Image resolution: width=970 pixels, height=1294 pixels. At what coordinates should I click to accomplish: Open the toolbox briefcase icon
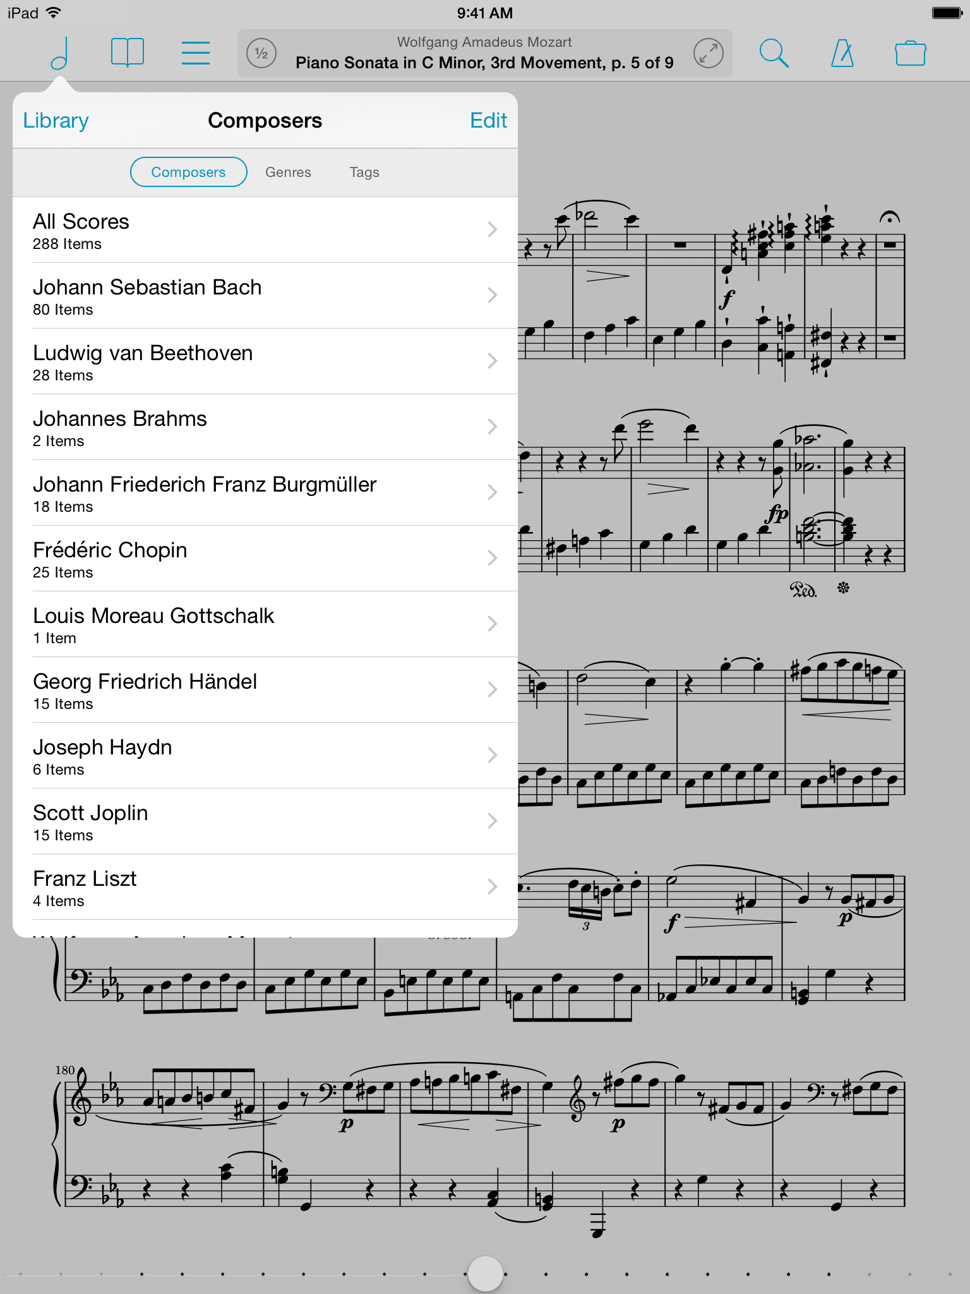(911, 53)
